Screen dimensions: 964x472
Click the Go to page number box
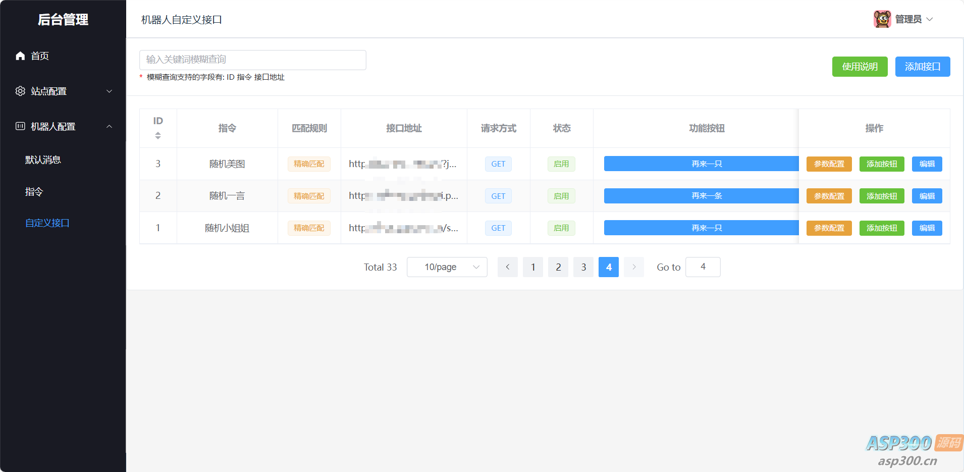[x=703, y=267]
